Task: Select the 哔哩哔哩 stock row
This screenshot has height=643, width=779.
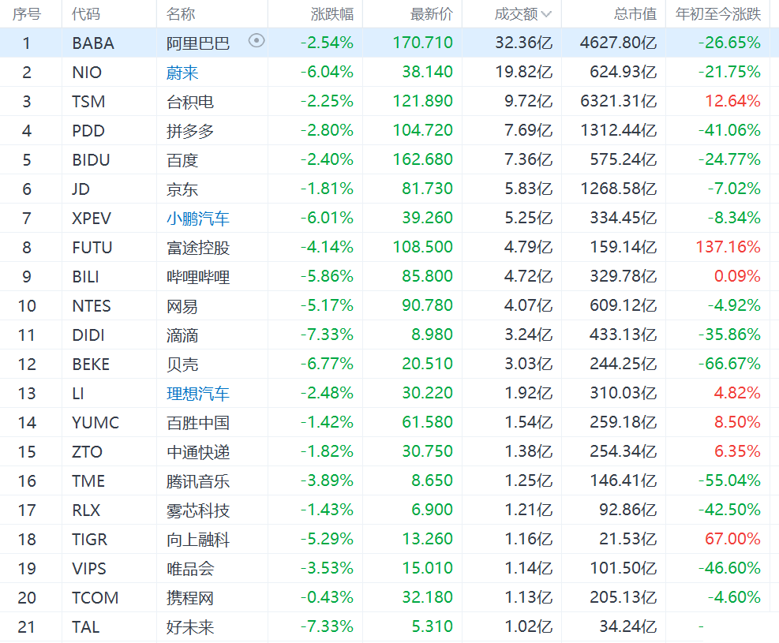Action: coord(198,277)
